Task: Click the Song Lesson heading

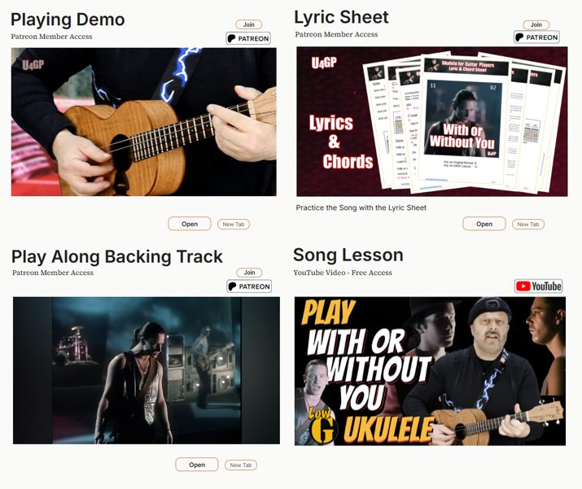Action: [x=348, y=255]
